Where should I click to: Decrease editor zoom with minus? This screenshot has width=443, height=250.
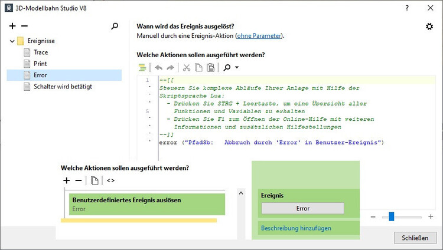click(x=373, y=217)
